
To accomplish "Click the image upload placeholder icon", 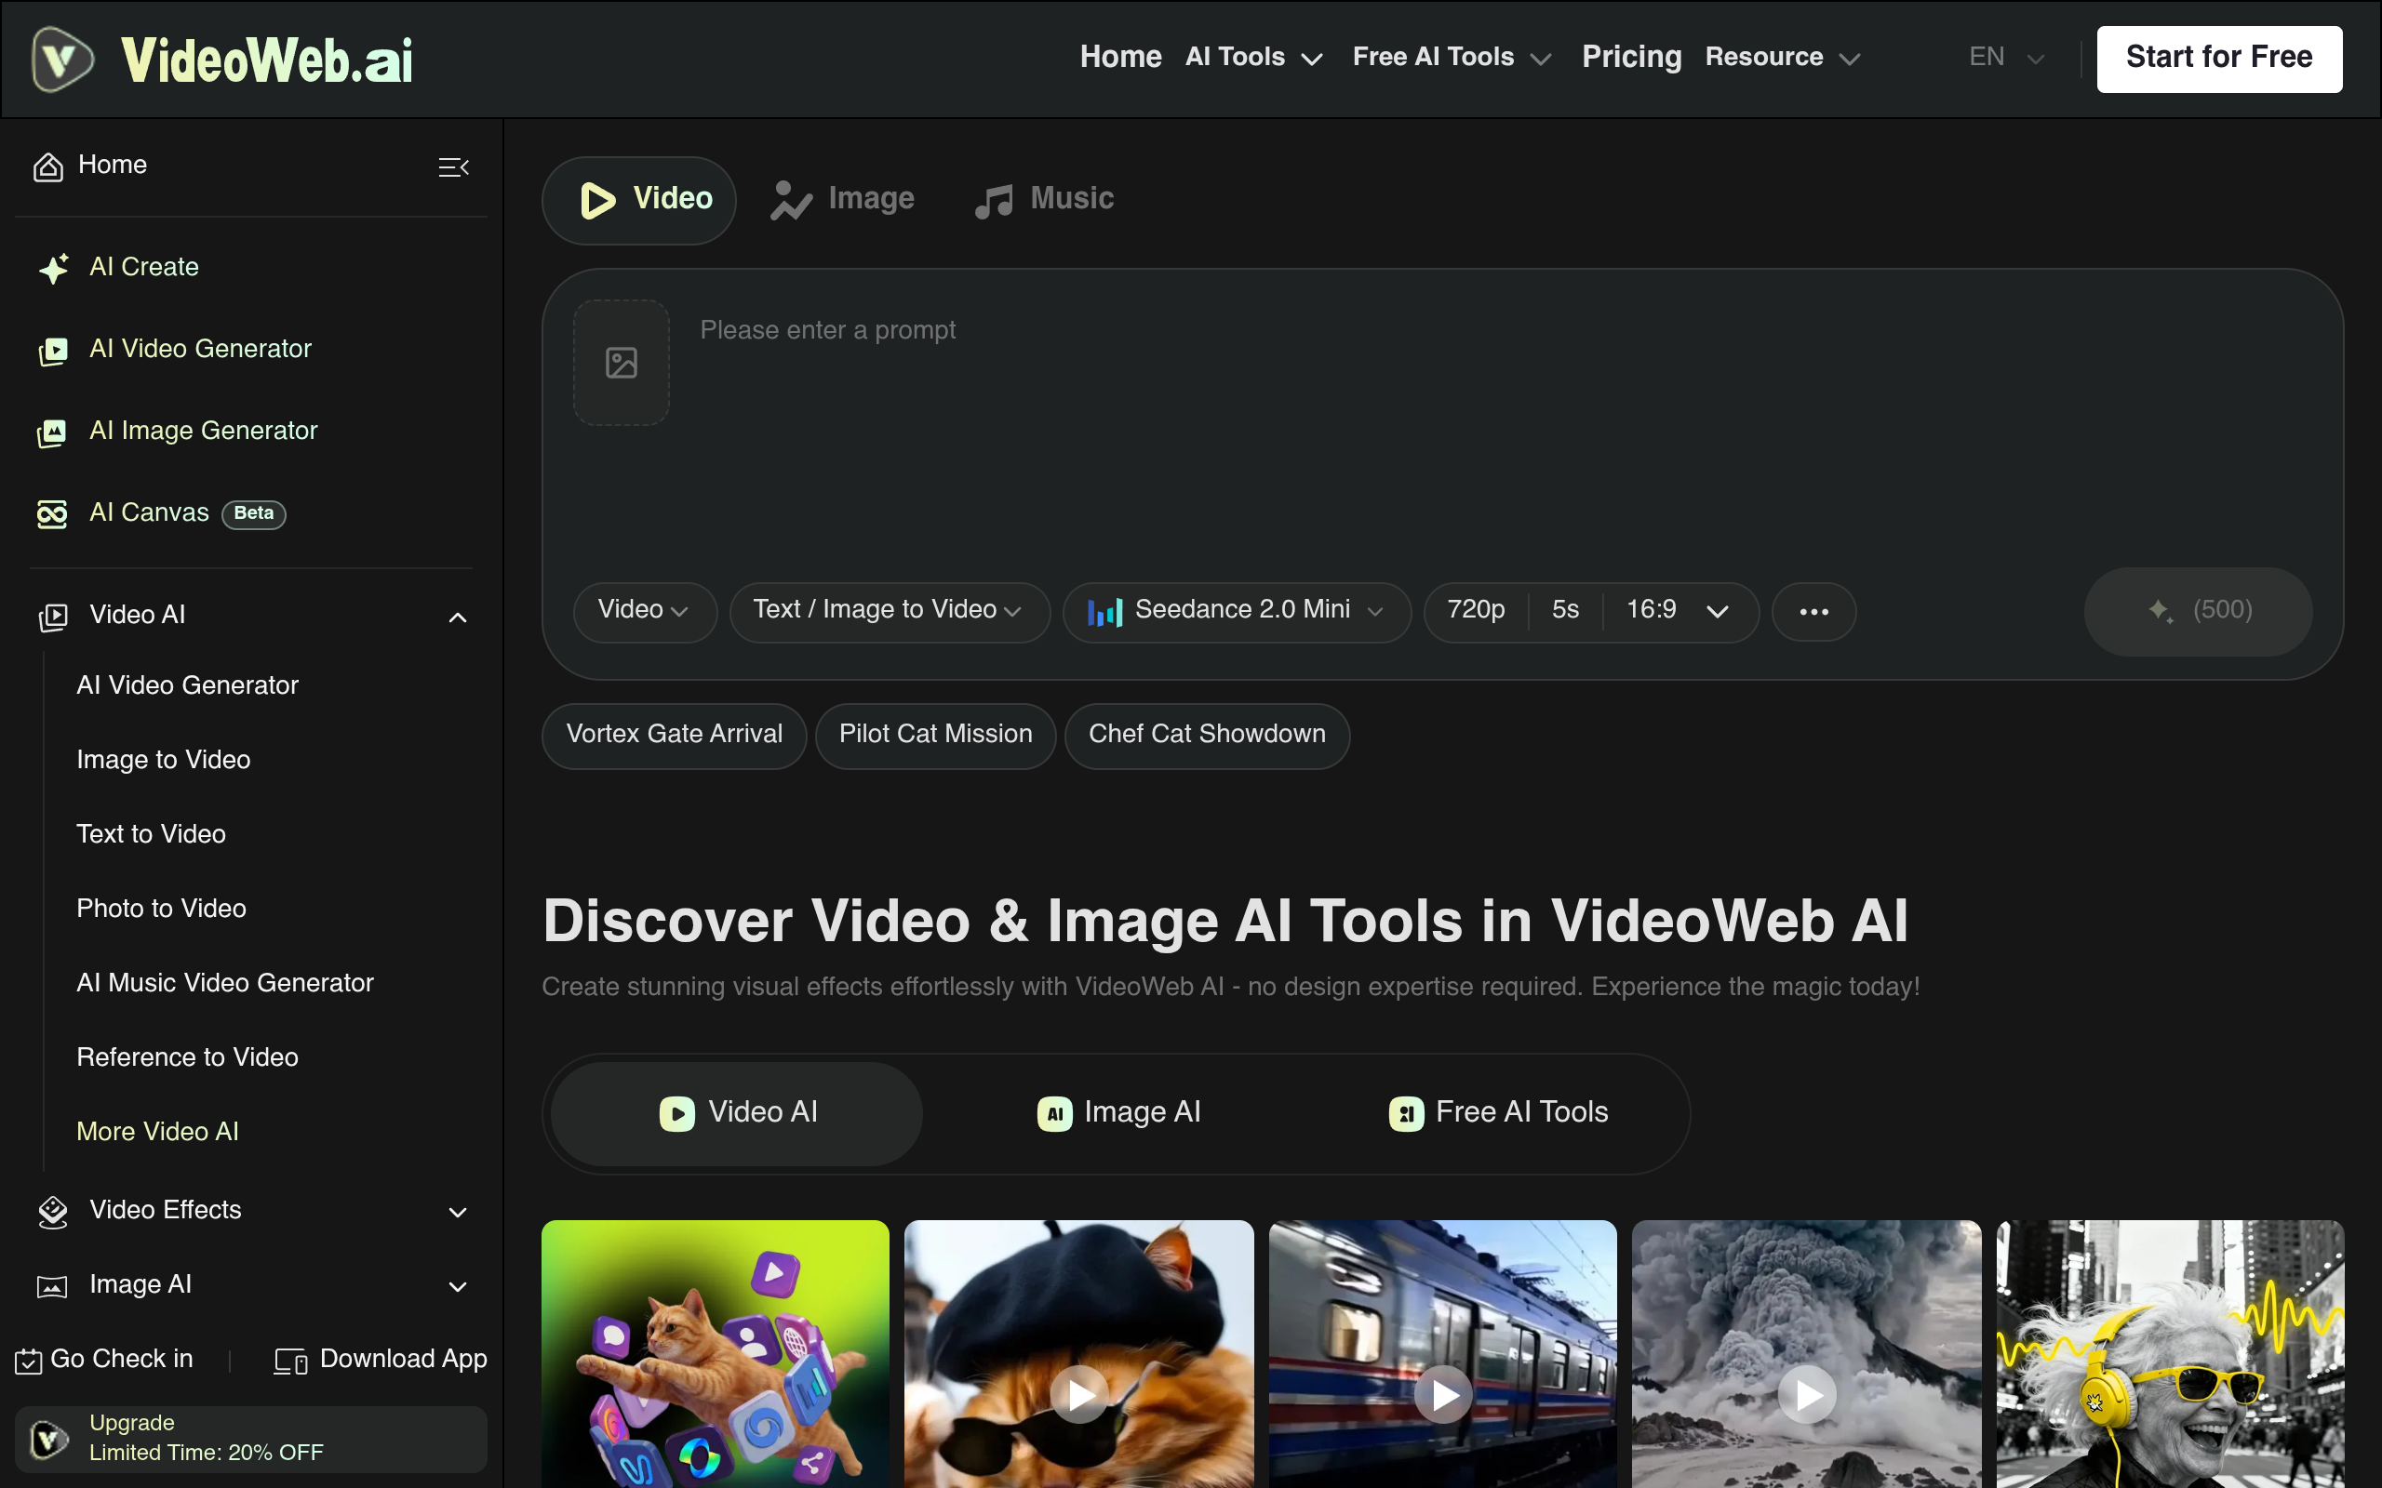I will (622, 362).
